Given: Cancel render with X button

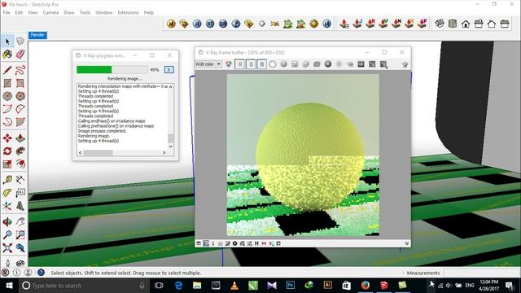Looking at the screenshot, I should (x=169, y=69).
